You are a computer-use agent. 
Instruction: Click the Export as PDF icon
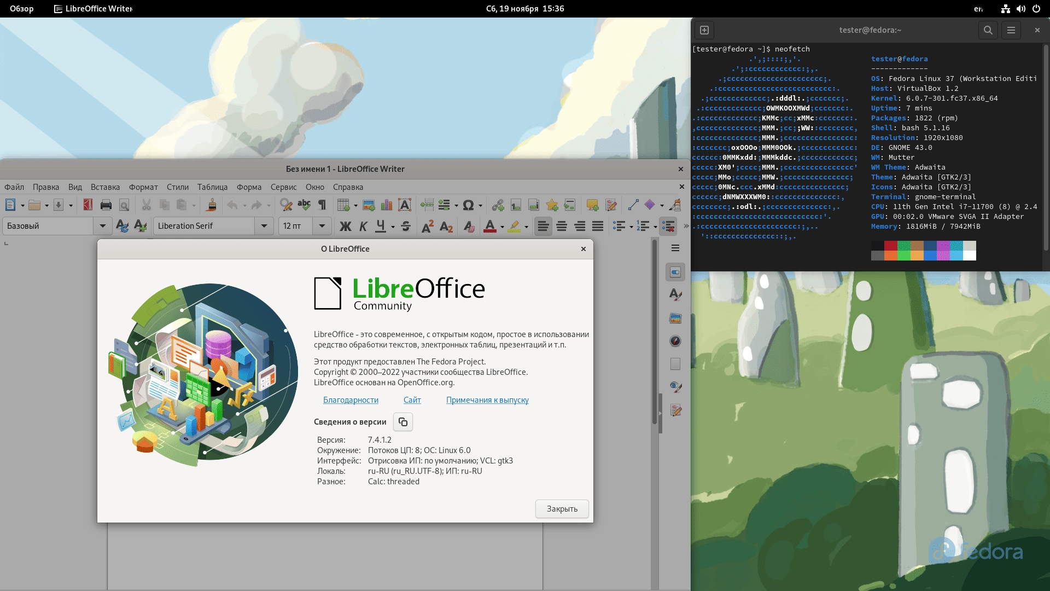click(87, 205)
